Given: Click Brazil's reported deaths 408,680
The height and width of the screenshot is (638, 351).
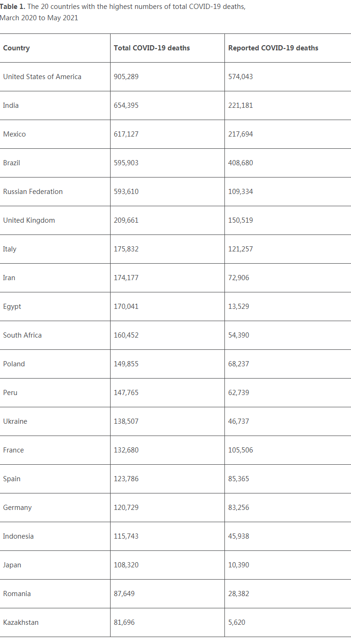Looking at the screenshot, I should pos(240,163).
